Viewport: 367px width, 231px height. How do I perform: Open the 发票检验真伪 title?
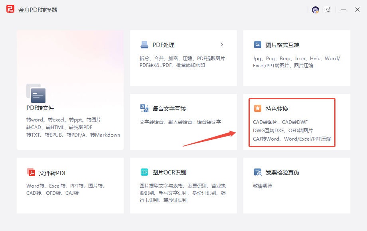point(282,172)
